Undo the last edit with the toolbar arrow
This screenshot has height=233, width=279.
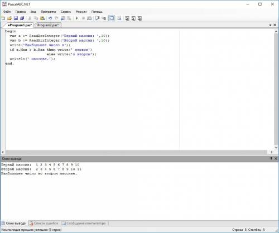click(x=50, y=18)
